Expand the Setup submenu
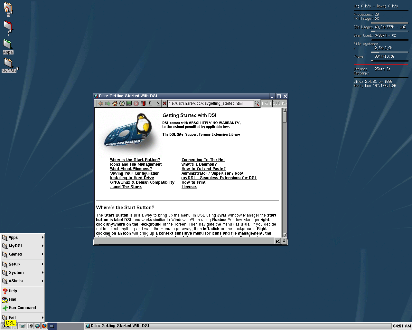This screenshot has width=412, height=330. pos(23,264)
